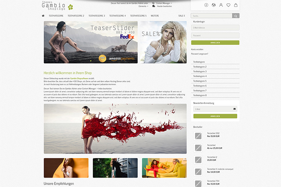Open the Testartikel 302 bestseller thumbnail
This screenshot has width=281, height=187.
(198, 136)
